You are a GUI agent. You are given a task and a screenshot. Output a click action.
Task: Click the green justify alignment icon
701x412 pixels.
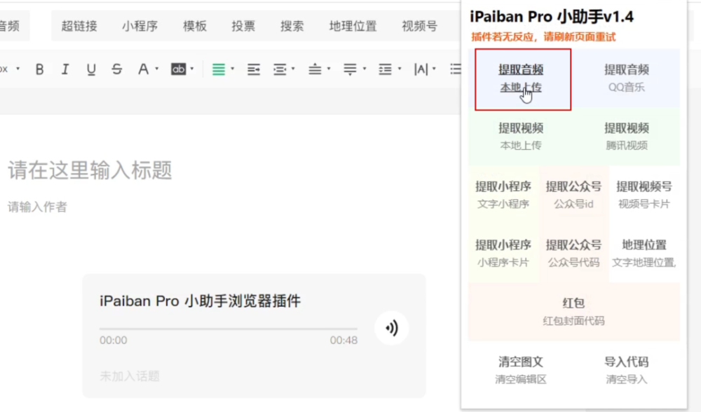[219, 69]
